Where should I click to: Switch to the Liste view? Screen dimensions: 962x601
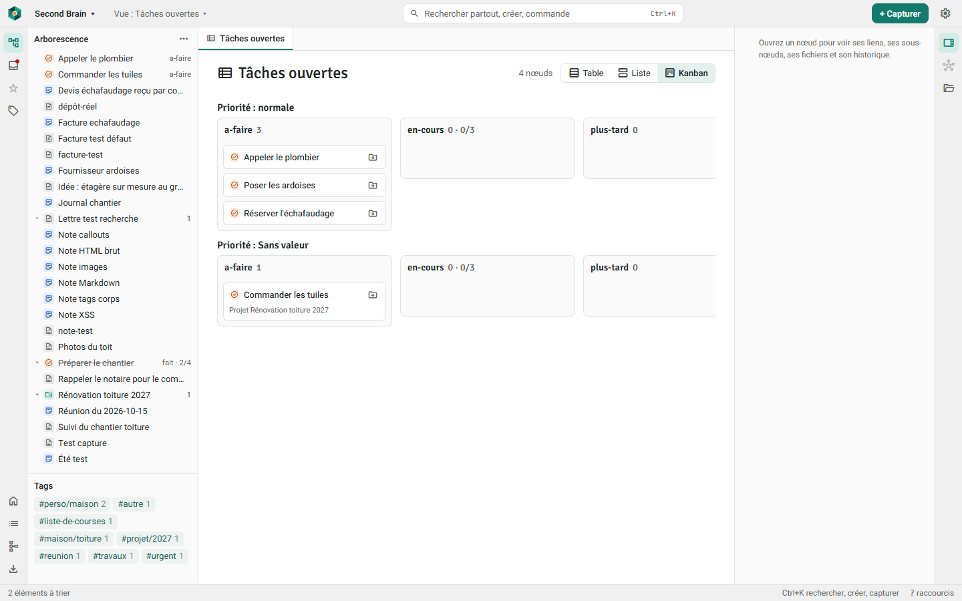tap(634, 73)
